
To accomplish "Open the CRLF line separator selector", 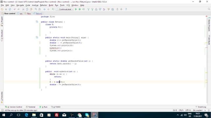I will (x=181, y=110).
